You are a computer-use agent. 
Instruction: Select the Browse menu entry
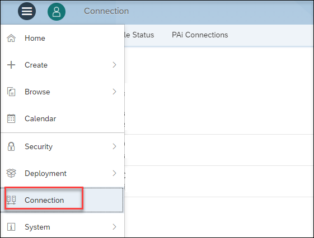pyautogui.click(x=62, y=92)
